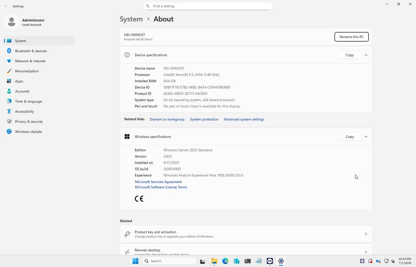Collapse the Device specifications section
This screenshot has width=416, height=267.
point(366,55)
